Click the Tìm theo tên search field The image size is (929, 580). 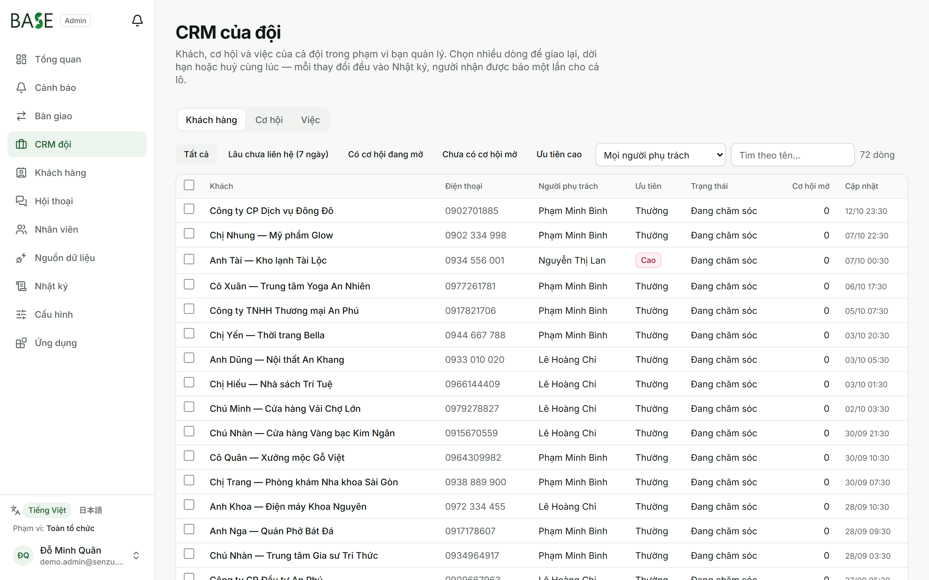pos(793,155)
